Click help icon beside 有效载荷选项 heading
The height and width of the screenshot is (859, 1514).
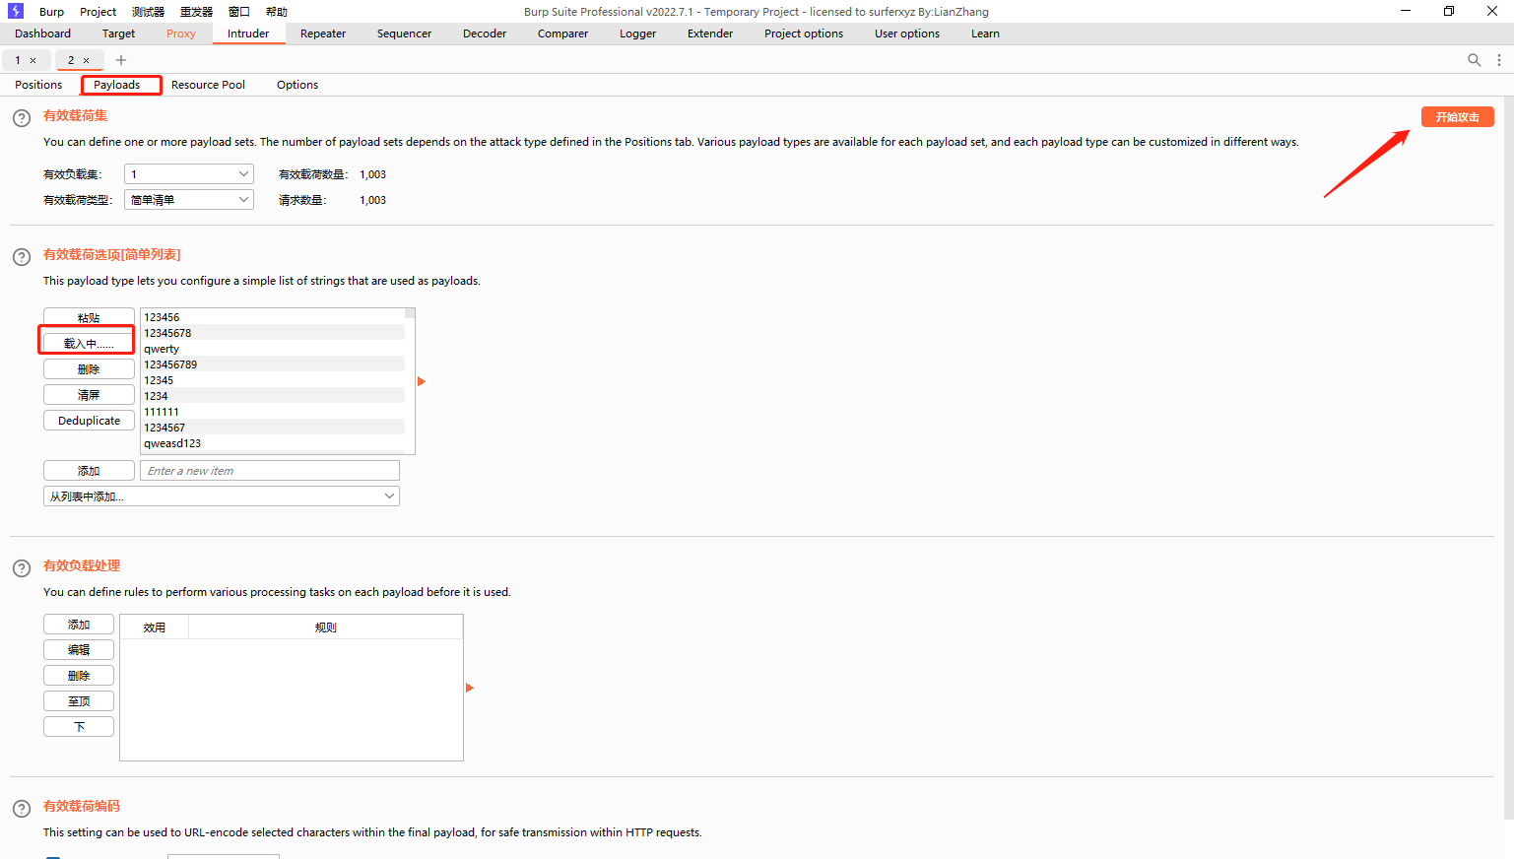pos(22,257)
